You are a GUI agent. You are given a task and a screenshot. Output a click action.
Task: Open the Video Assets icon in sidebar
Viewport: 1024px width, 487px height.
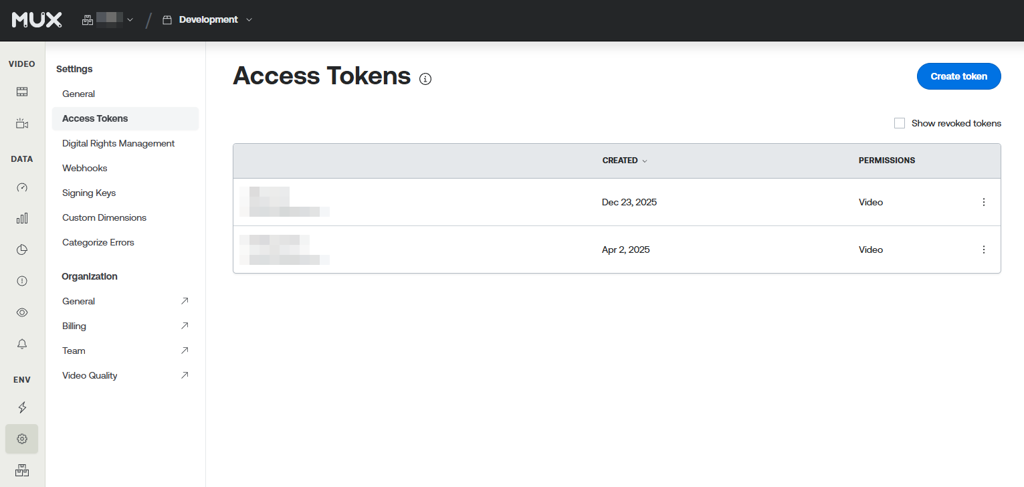pyautogui.click(x=22, y=91)
